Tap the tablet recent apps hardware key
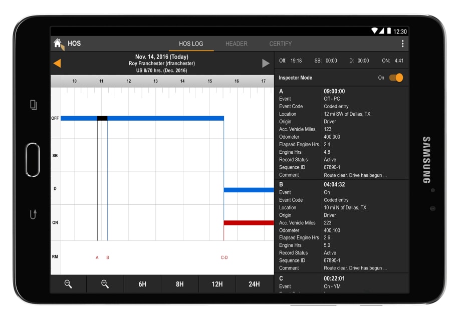461x323 pixels. (x=34, y=105)
